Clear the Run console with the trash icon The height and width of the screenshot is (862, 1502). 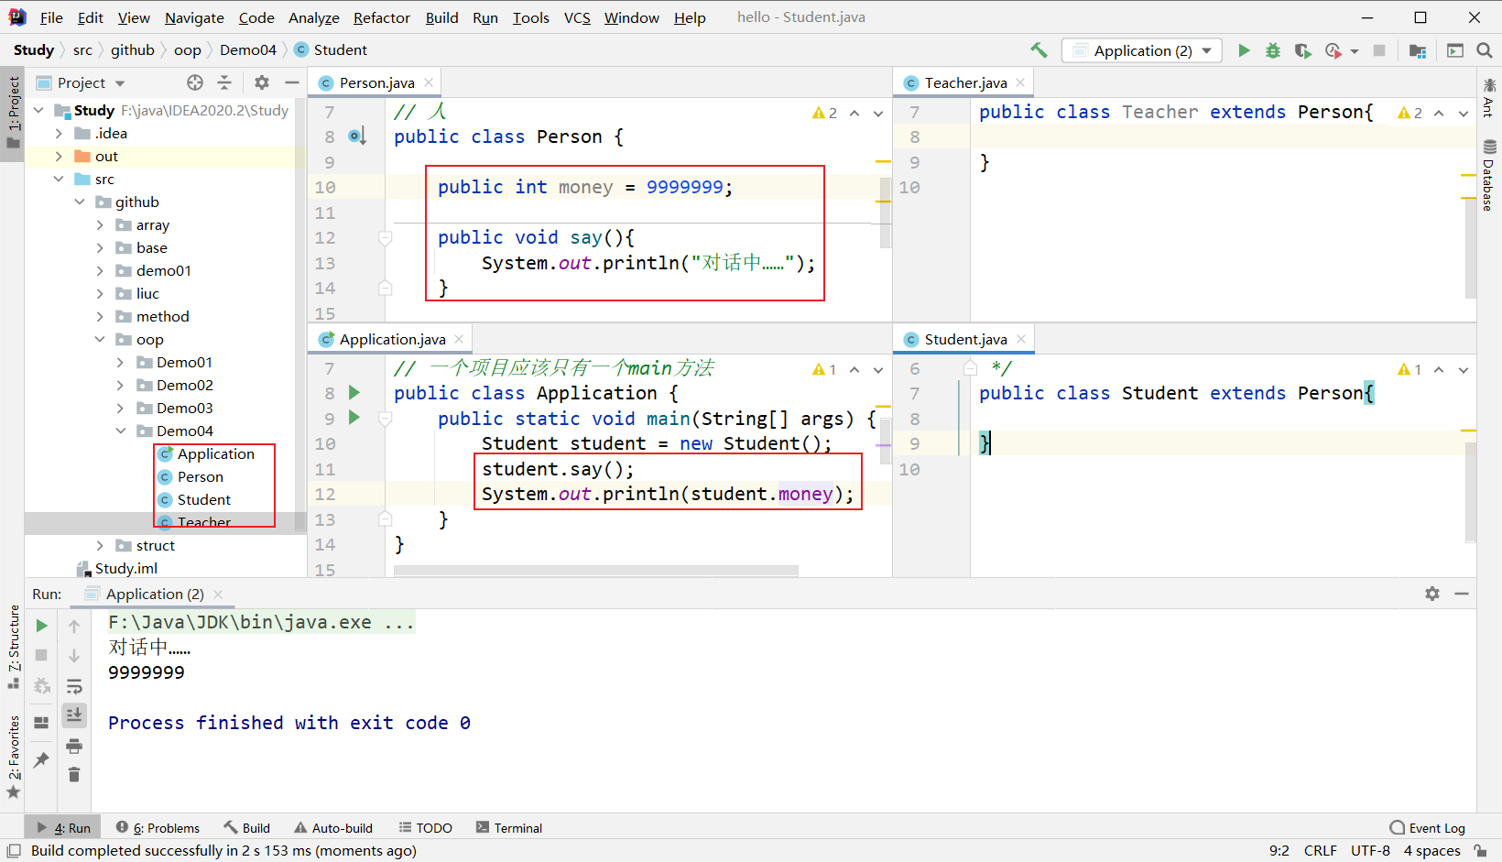point(74,775)
